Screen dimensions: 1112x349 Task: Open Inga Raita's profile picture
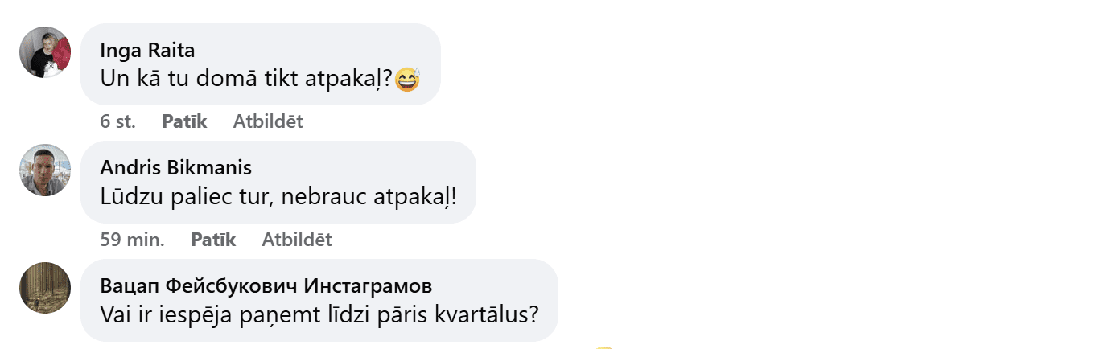point(45,52)
